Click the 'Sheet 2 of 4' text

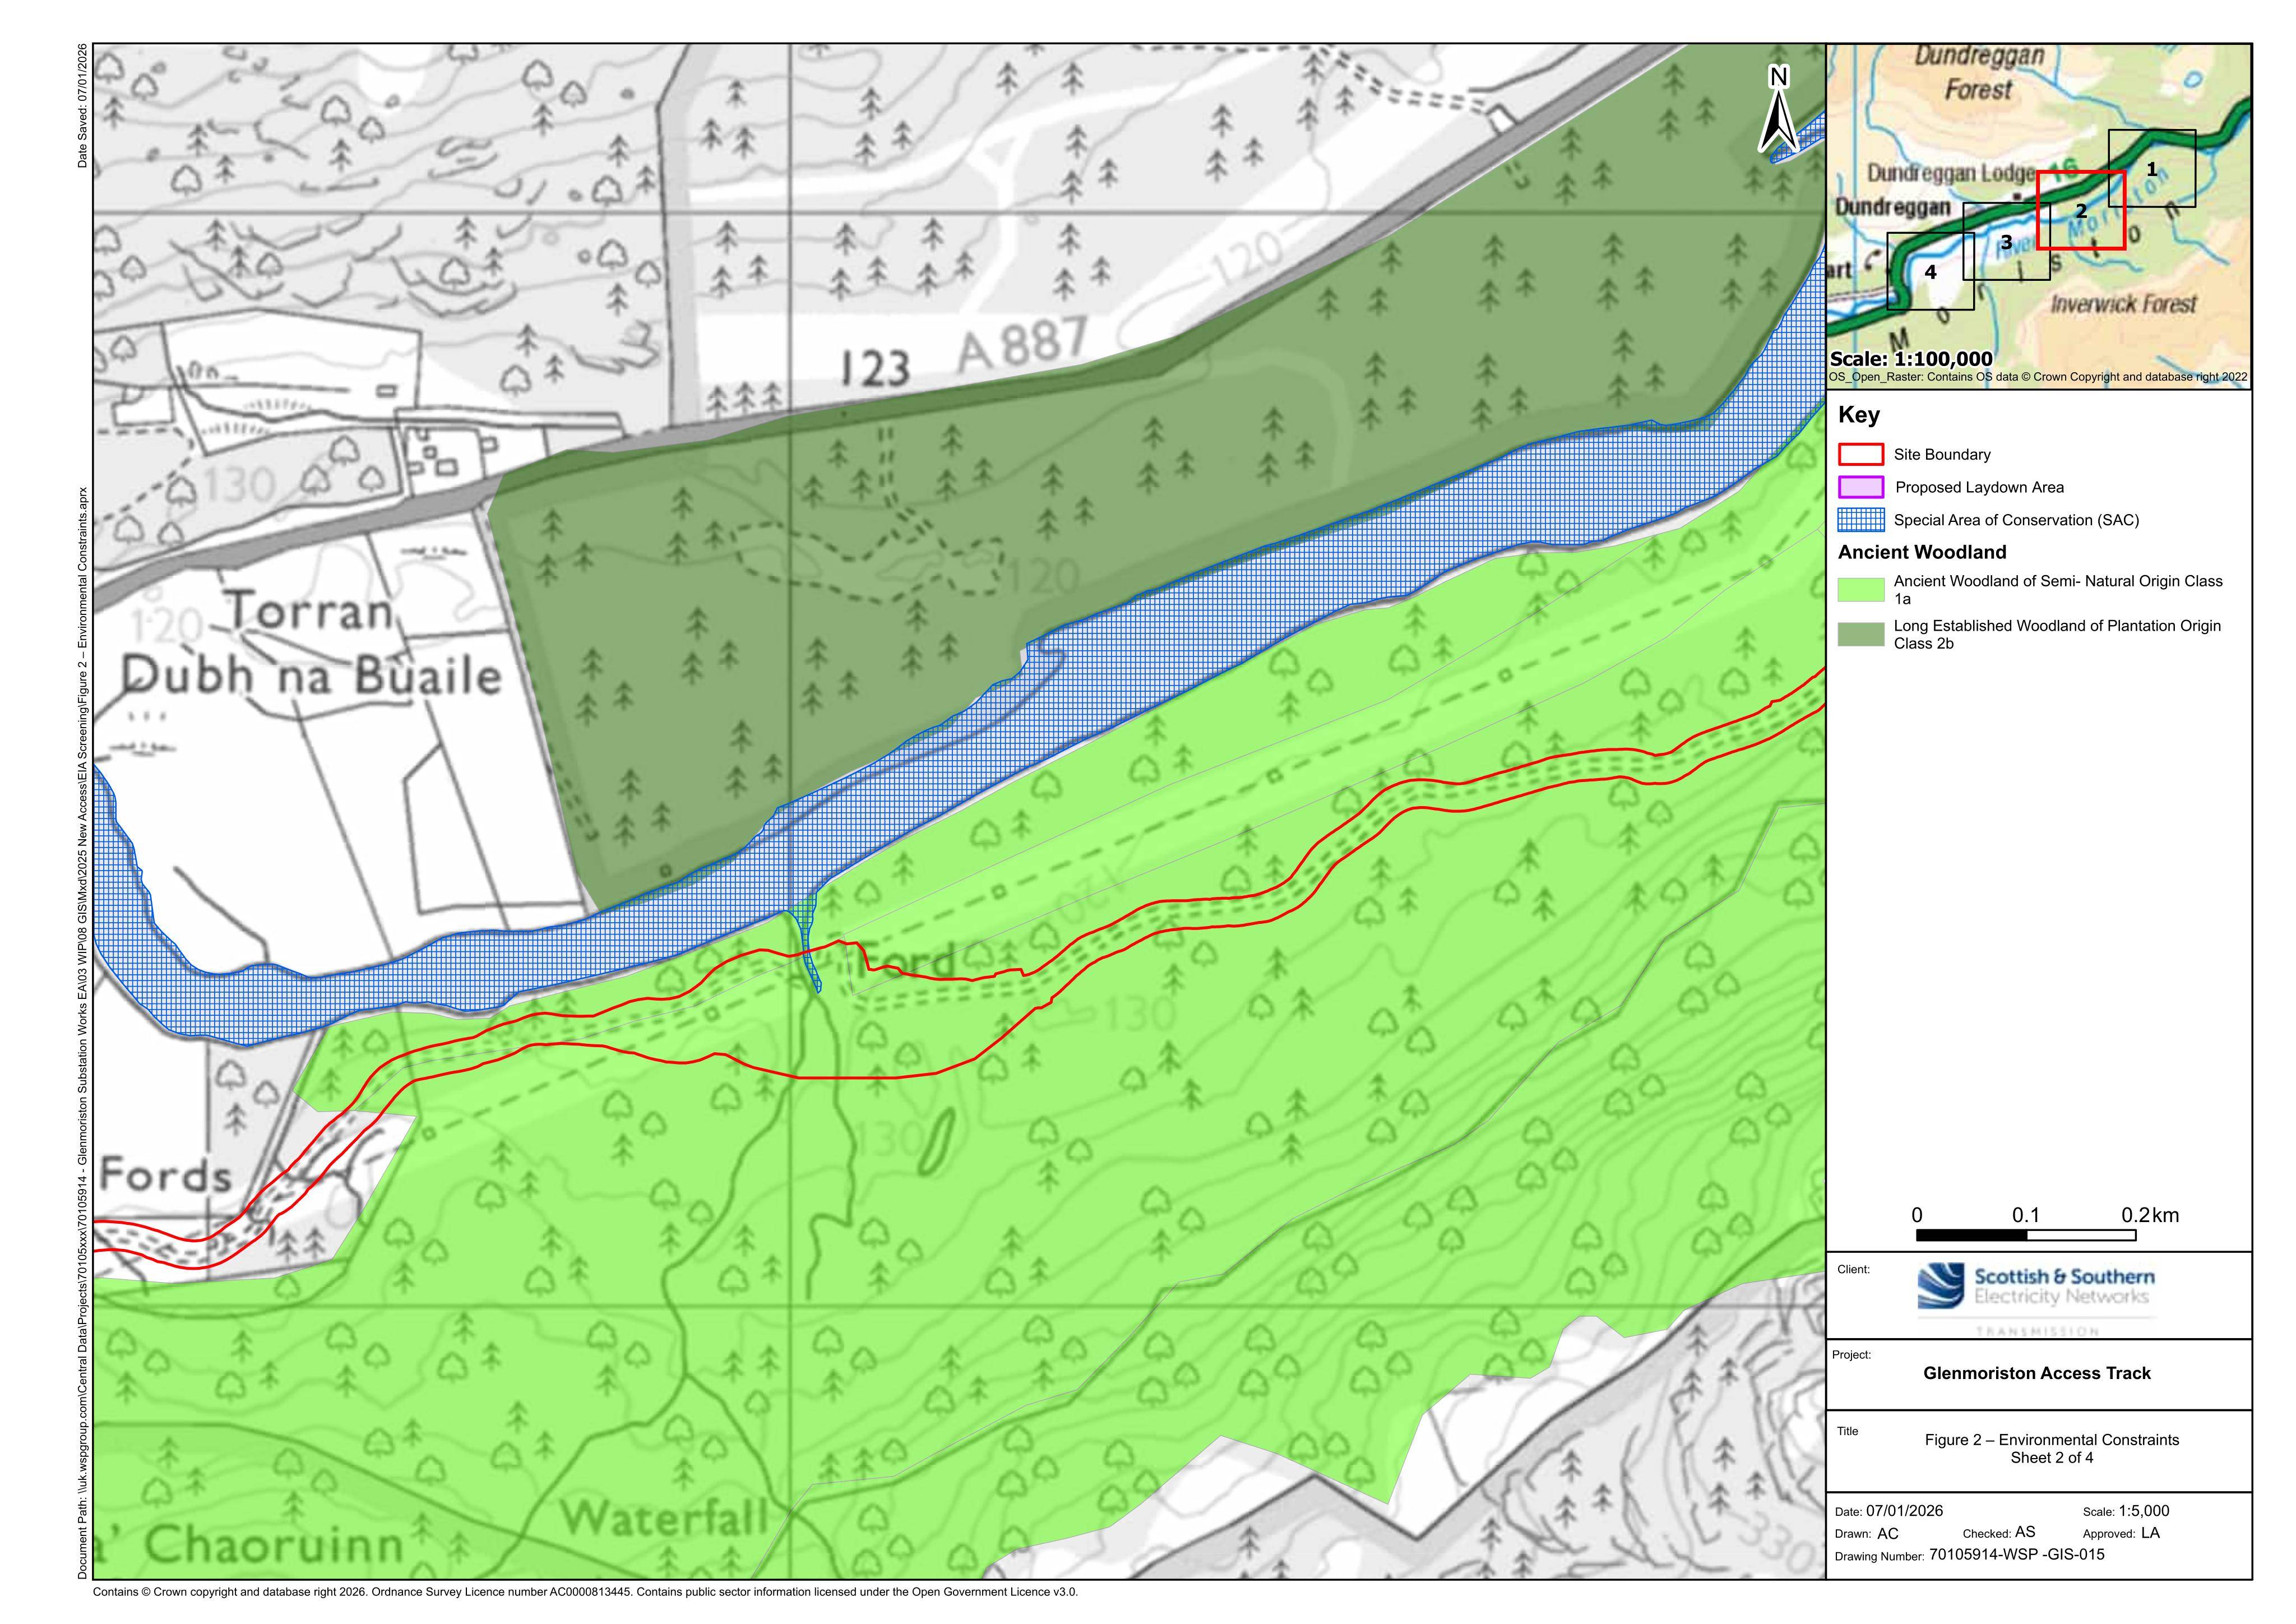tap(2052, 1458)
